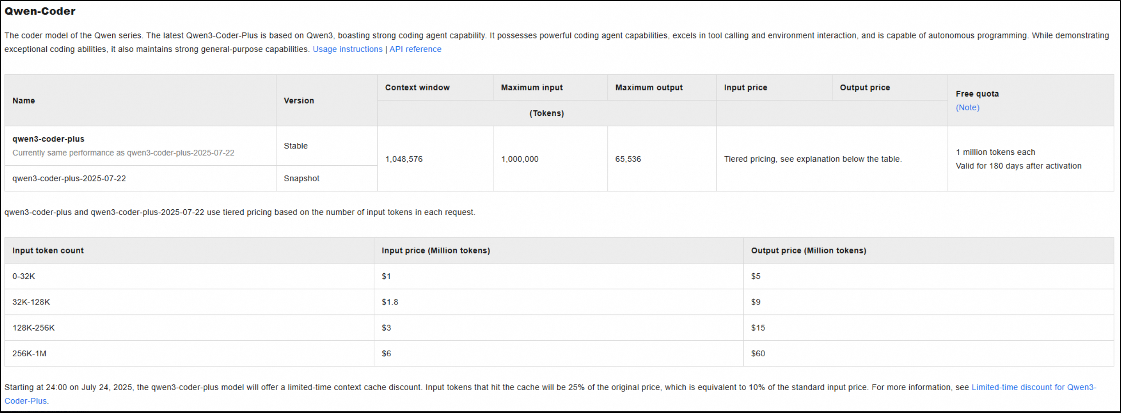Open Limited-time discount for Qwen3-Coder-Plus link
The width and height of the screenshot is (1121, 413).
(x=1034, y=387)
